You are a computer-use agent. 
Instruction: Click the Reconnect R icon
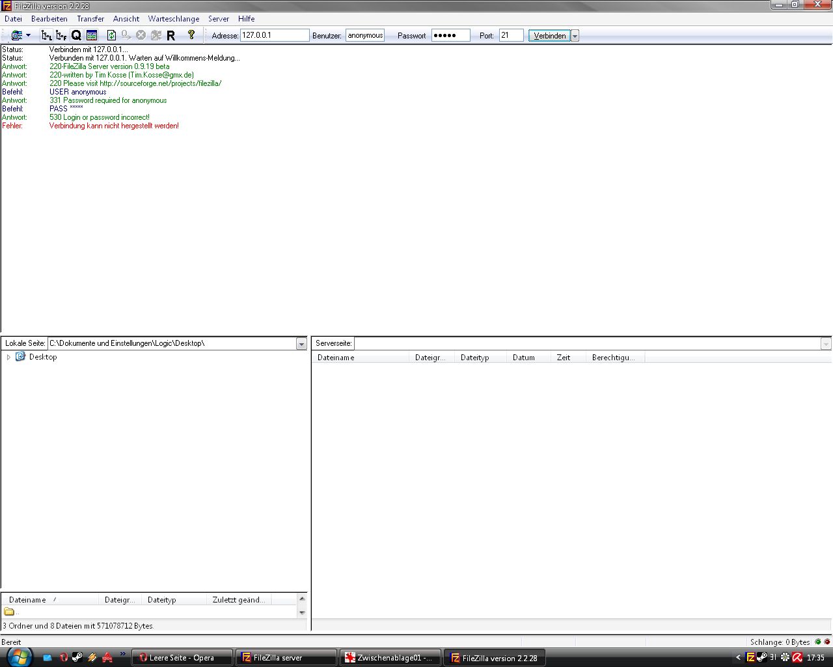pyautogui.click(x=171, y=35)
